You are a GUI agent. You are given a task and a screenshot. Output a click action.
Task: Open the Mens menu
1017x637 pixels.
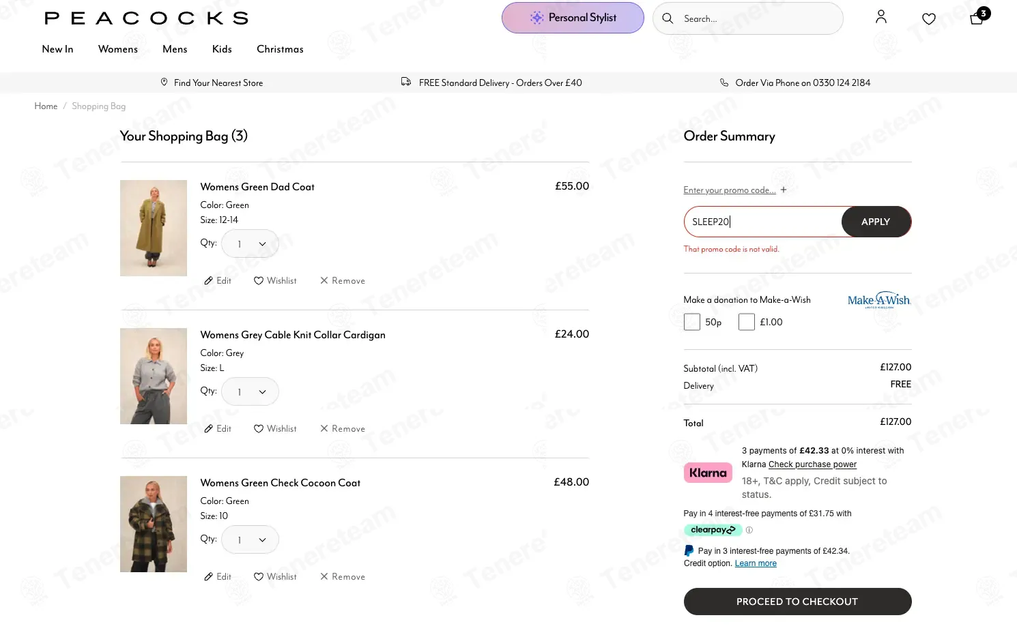point(175,49)
